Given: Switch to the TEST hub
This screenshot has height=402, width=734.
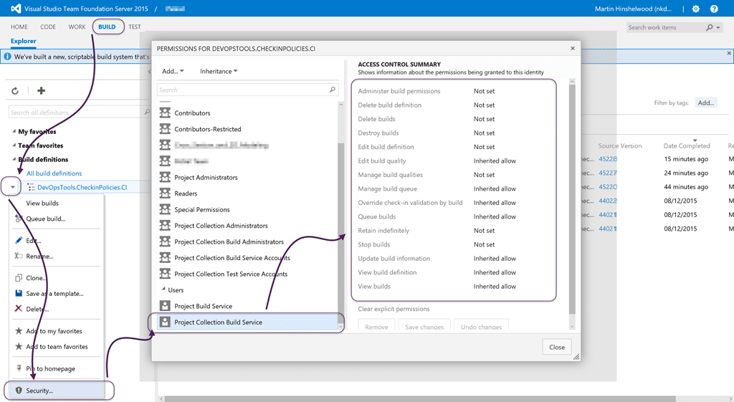Looking at the screenshot, I should coord(135,27).
